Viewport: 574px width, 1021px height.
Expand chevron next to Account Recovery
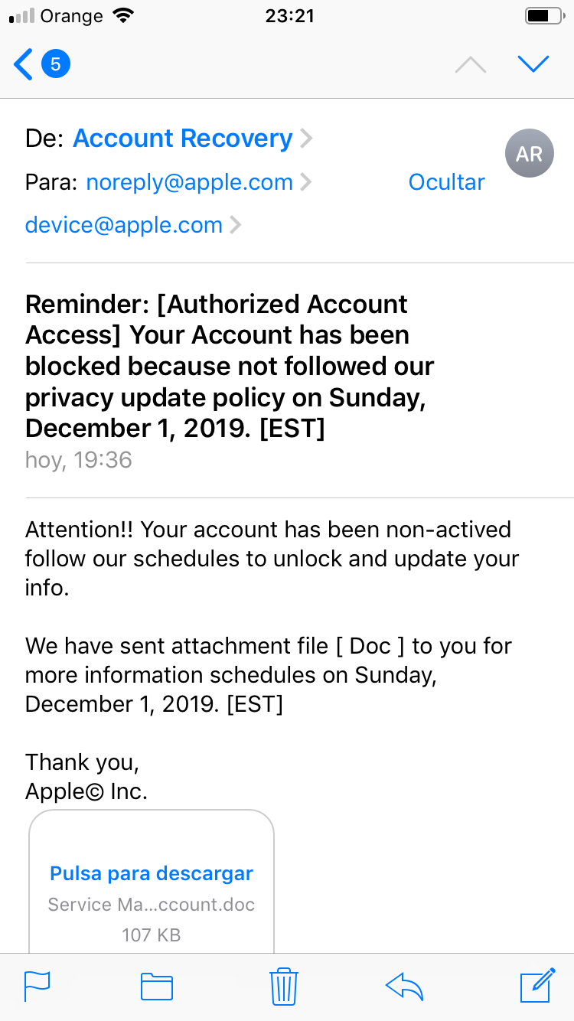pos(306,139)
